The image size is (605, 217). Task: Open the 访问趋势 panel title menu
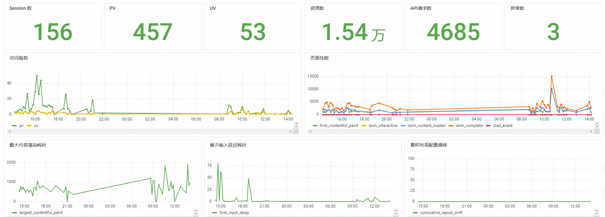tap(19, 58)
